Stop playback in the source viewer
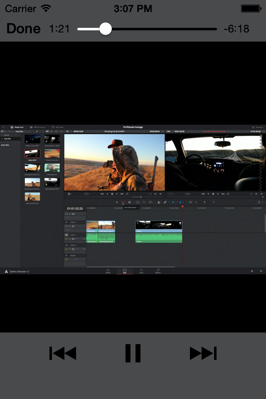This screenshot has width=266, height=399. point(112,194)
